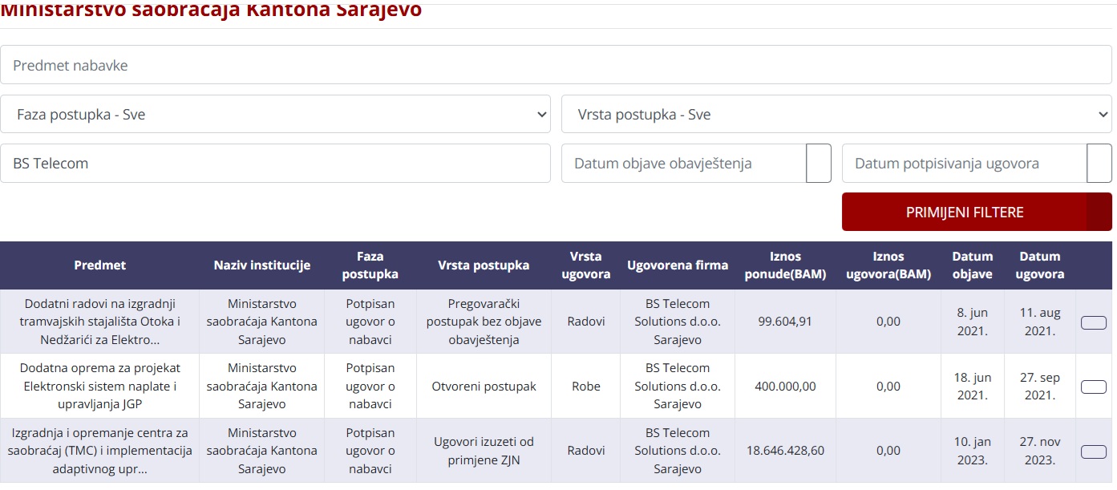Focus the field containing 'BS Telecom'

(x=275, y=164)
